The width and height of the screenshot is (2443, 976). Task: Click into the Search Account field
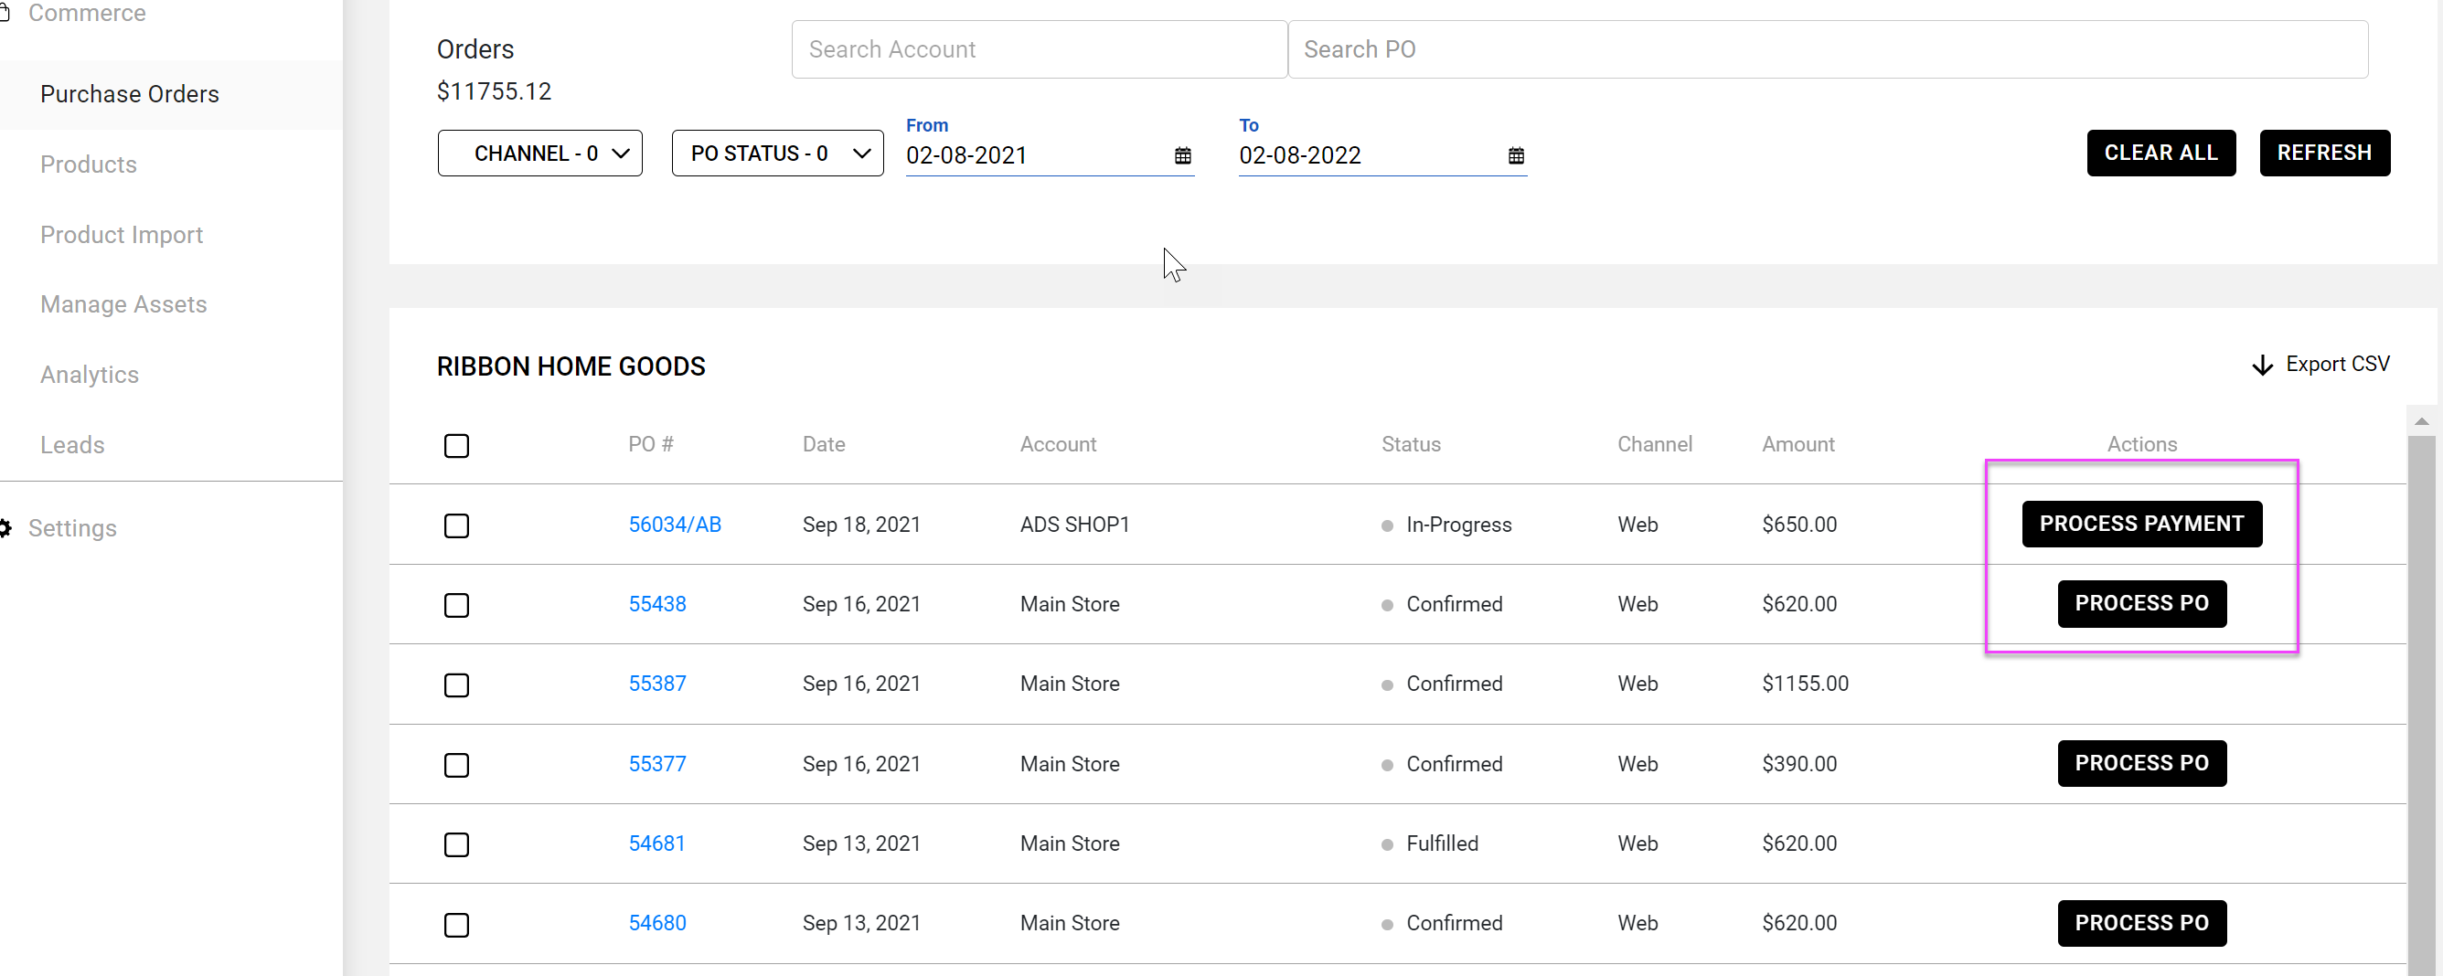point(1039,49)
